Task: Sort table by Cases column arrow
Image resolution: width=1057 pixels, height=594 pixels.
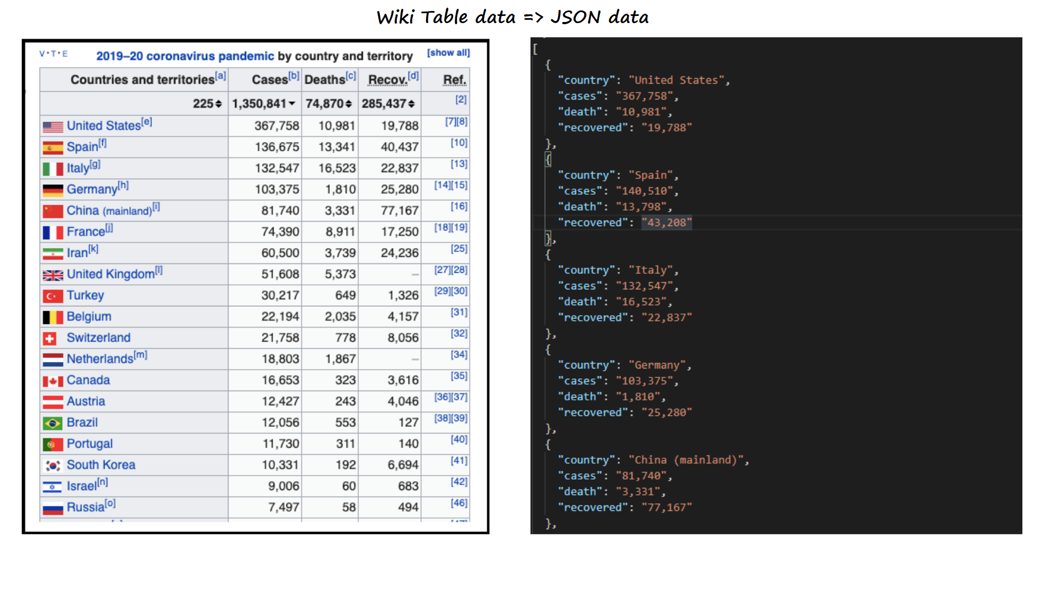Action: click(292, 104)
